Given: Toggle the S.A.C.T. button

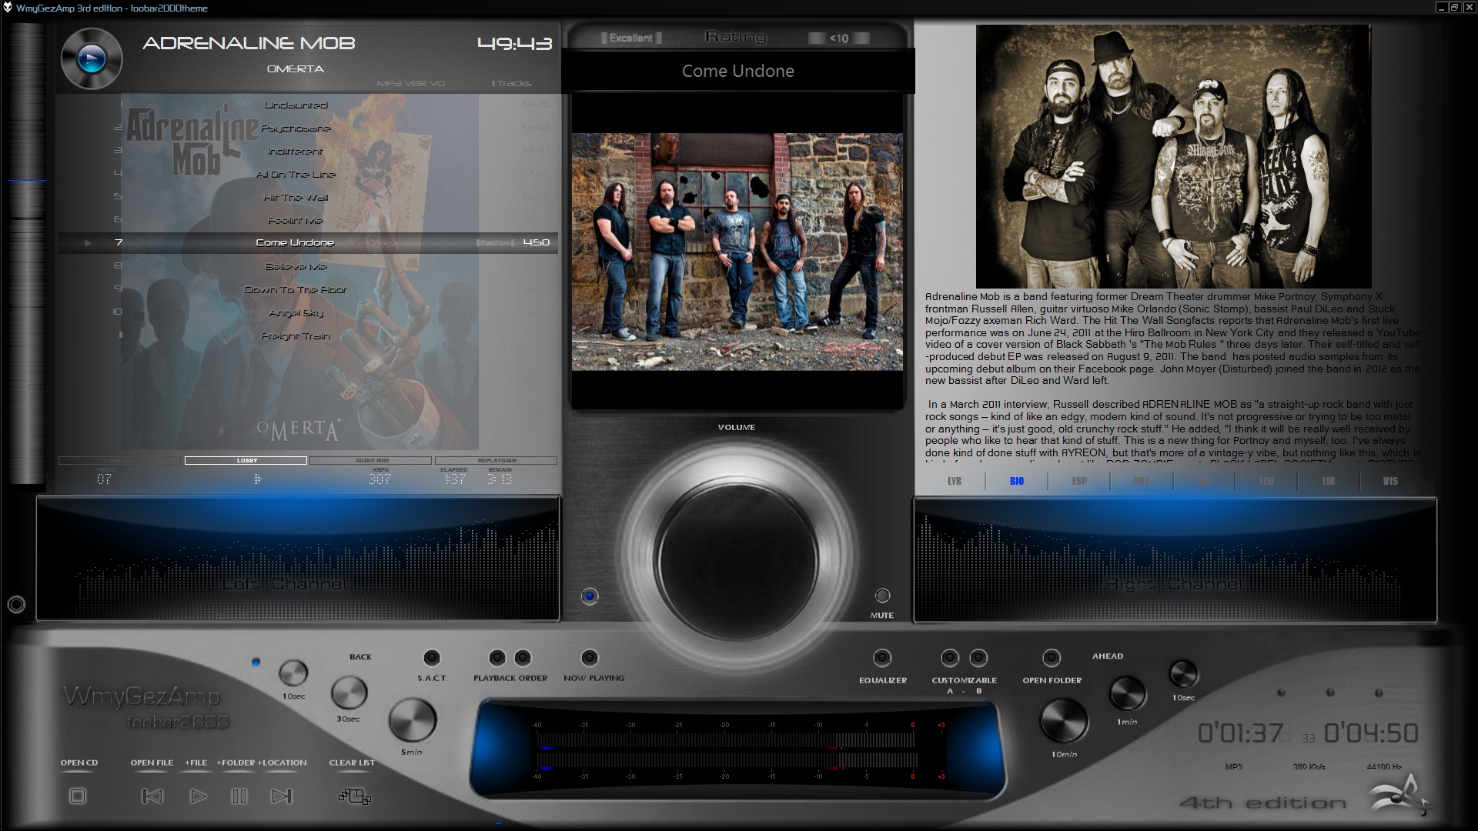Looking at the screenshot, I should (x=432, y=658).
